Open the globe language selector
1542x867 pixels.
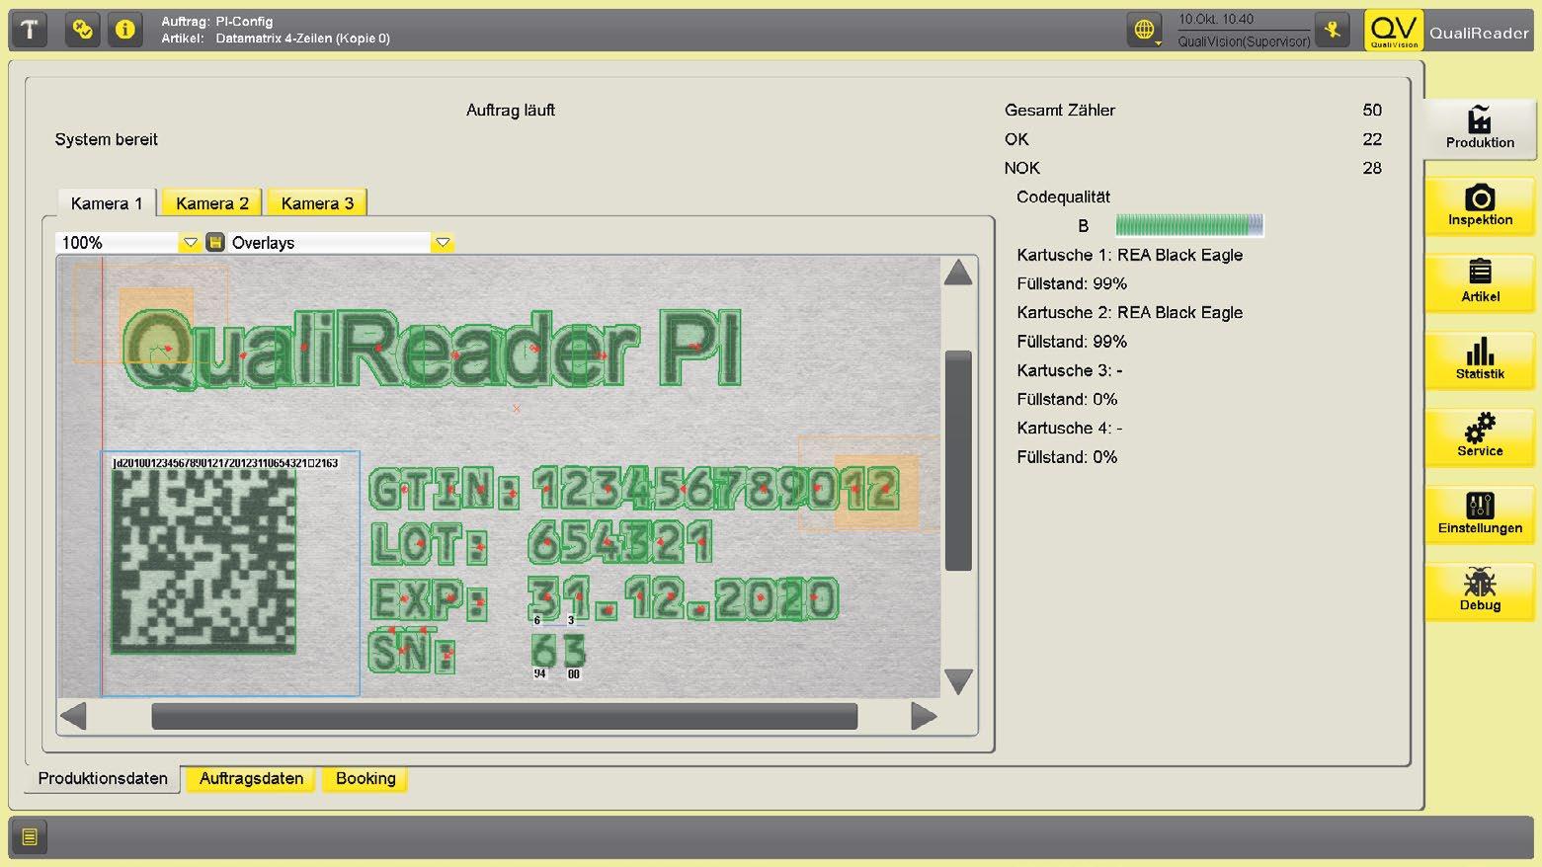(1144, 30)
